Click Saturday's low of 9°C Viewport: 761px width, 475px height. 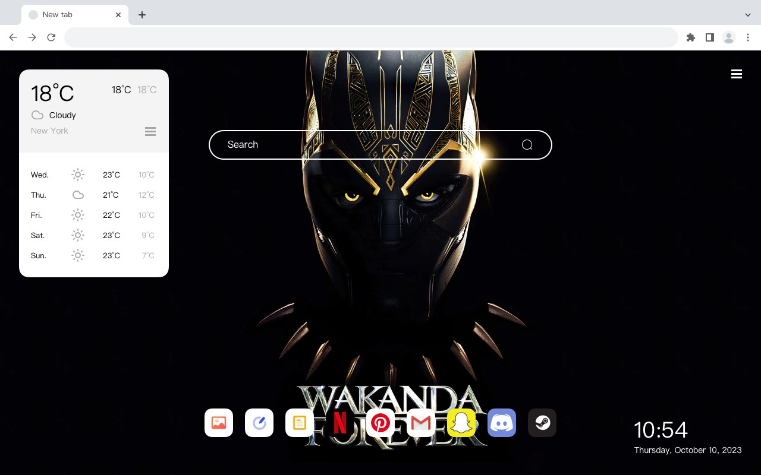point(148,235)
